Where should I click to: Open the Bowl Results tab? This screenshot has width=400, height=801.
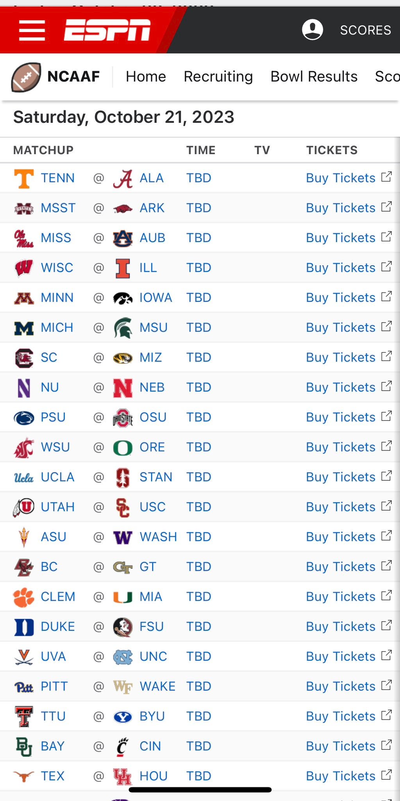click(x=314, y=77)
